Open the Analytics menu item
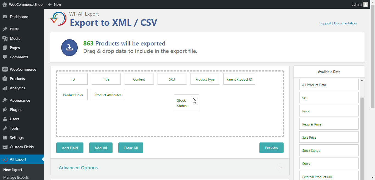This screenshot has height=180, width=375. click(22, 88)
